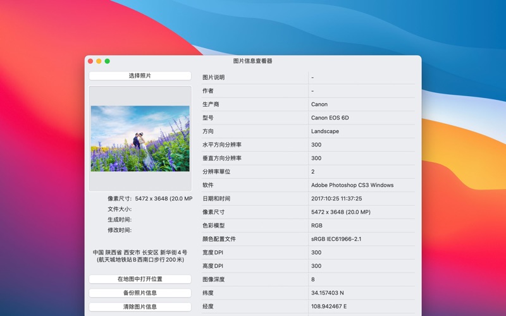Viewport: 506px width, 316px height.
Task: Open location via 在地图中打开位置 button
Action: [x=140, y=279]
